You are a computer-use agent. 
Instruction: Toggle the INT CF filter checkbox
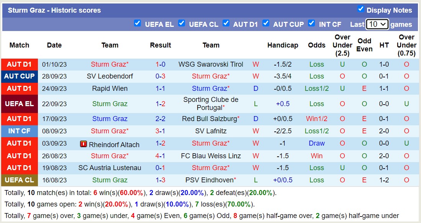pyautogui.click(x=311, y=23)
